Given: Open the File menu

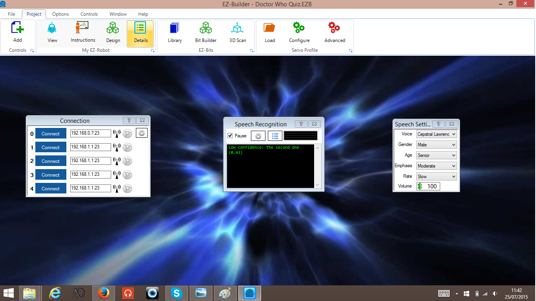Looking at the screenshot, I should (x=11, y=14).
